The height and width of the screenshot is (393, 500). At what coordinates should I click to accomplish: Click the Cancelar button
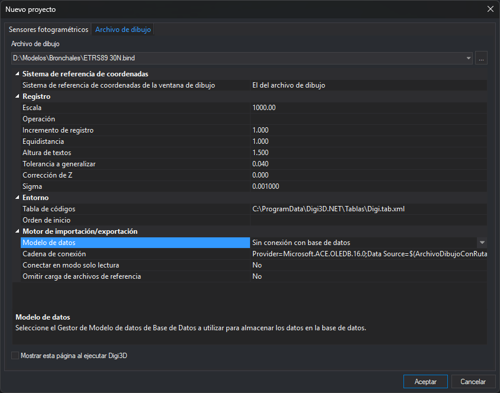[x=473, y=382]
